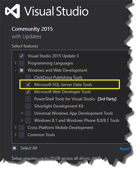This screenshot has width=140, height=172.
Task: Expand the Common Tools node
Action: click(x=16, y=135)
